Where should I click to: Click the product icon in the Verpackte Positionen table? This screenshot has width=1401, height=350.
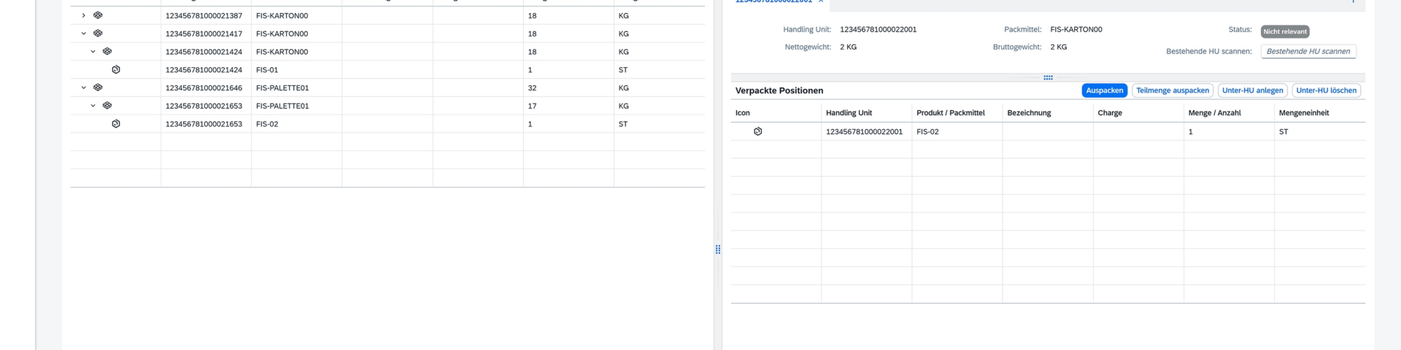tap(757, 132)
